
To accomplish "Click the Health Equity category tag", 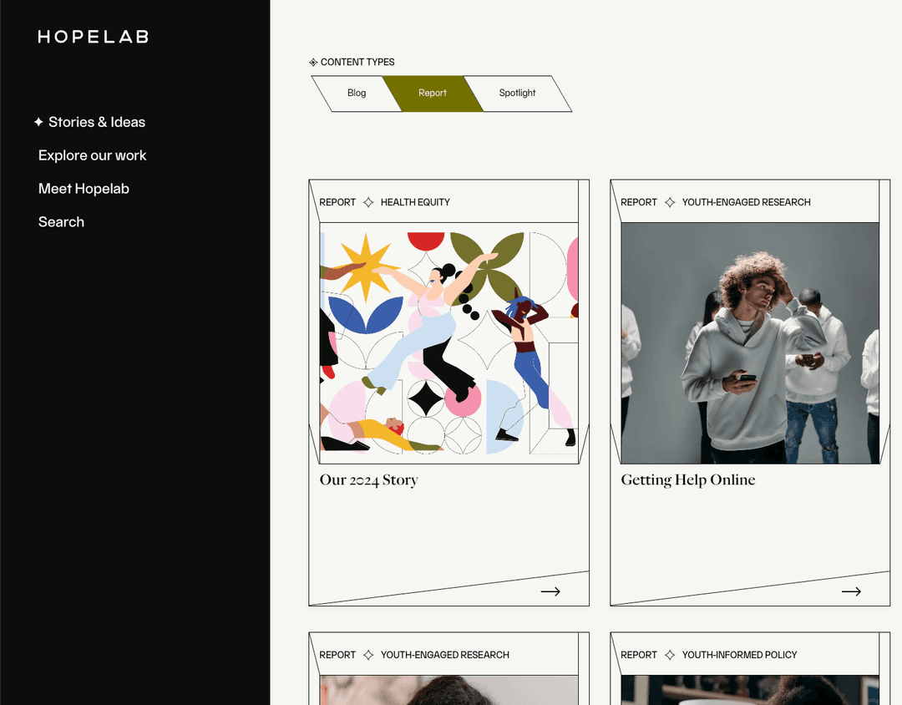I will [415, 202].
